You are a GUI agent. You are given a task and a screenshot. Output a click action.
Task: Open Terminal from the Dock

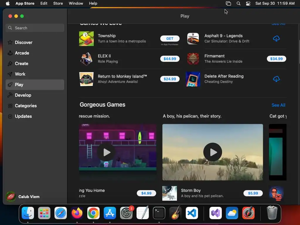(x=159, y=213)
